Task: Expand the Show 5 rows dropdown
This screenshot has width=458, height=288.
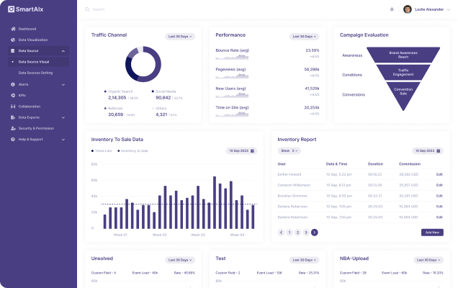Action: coord(289,151)
